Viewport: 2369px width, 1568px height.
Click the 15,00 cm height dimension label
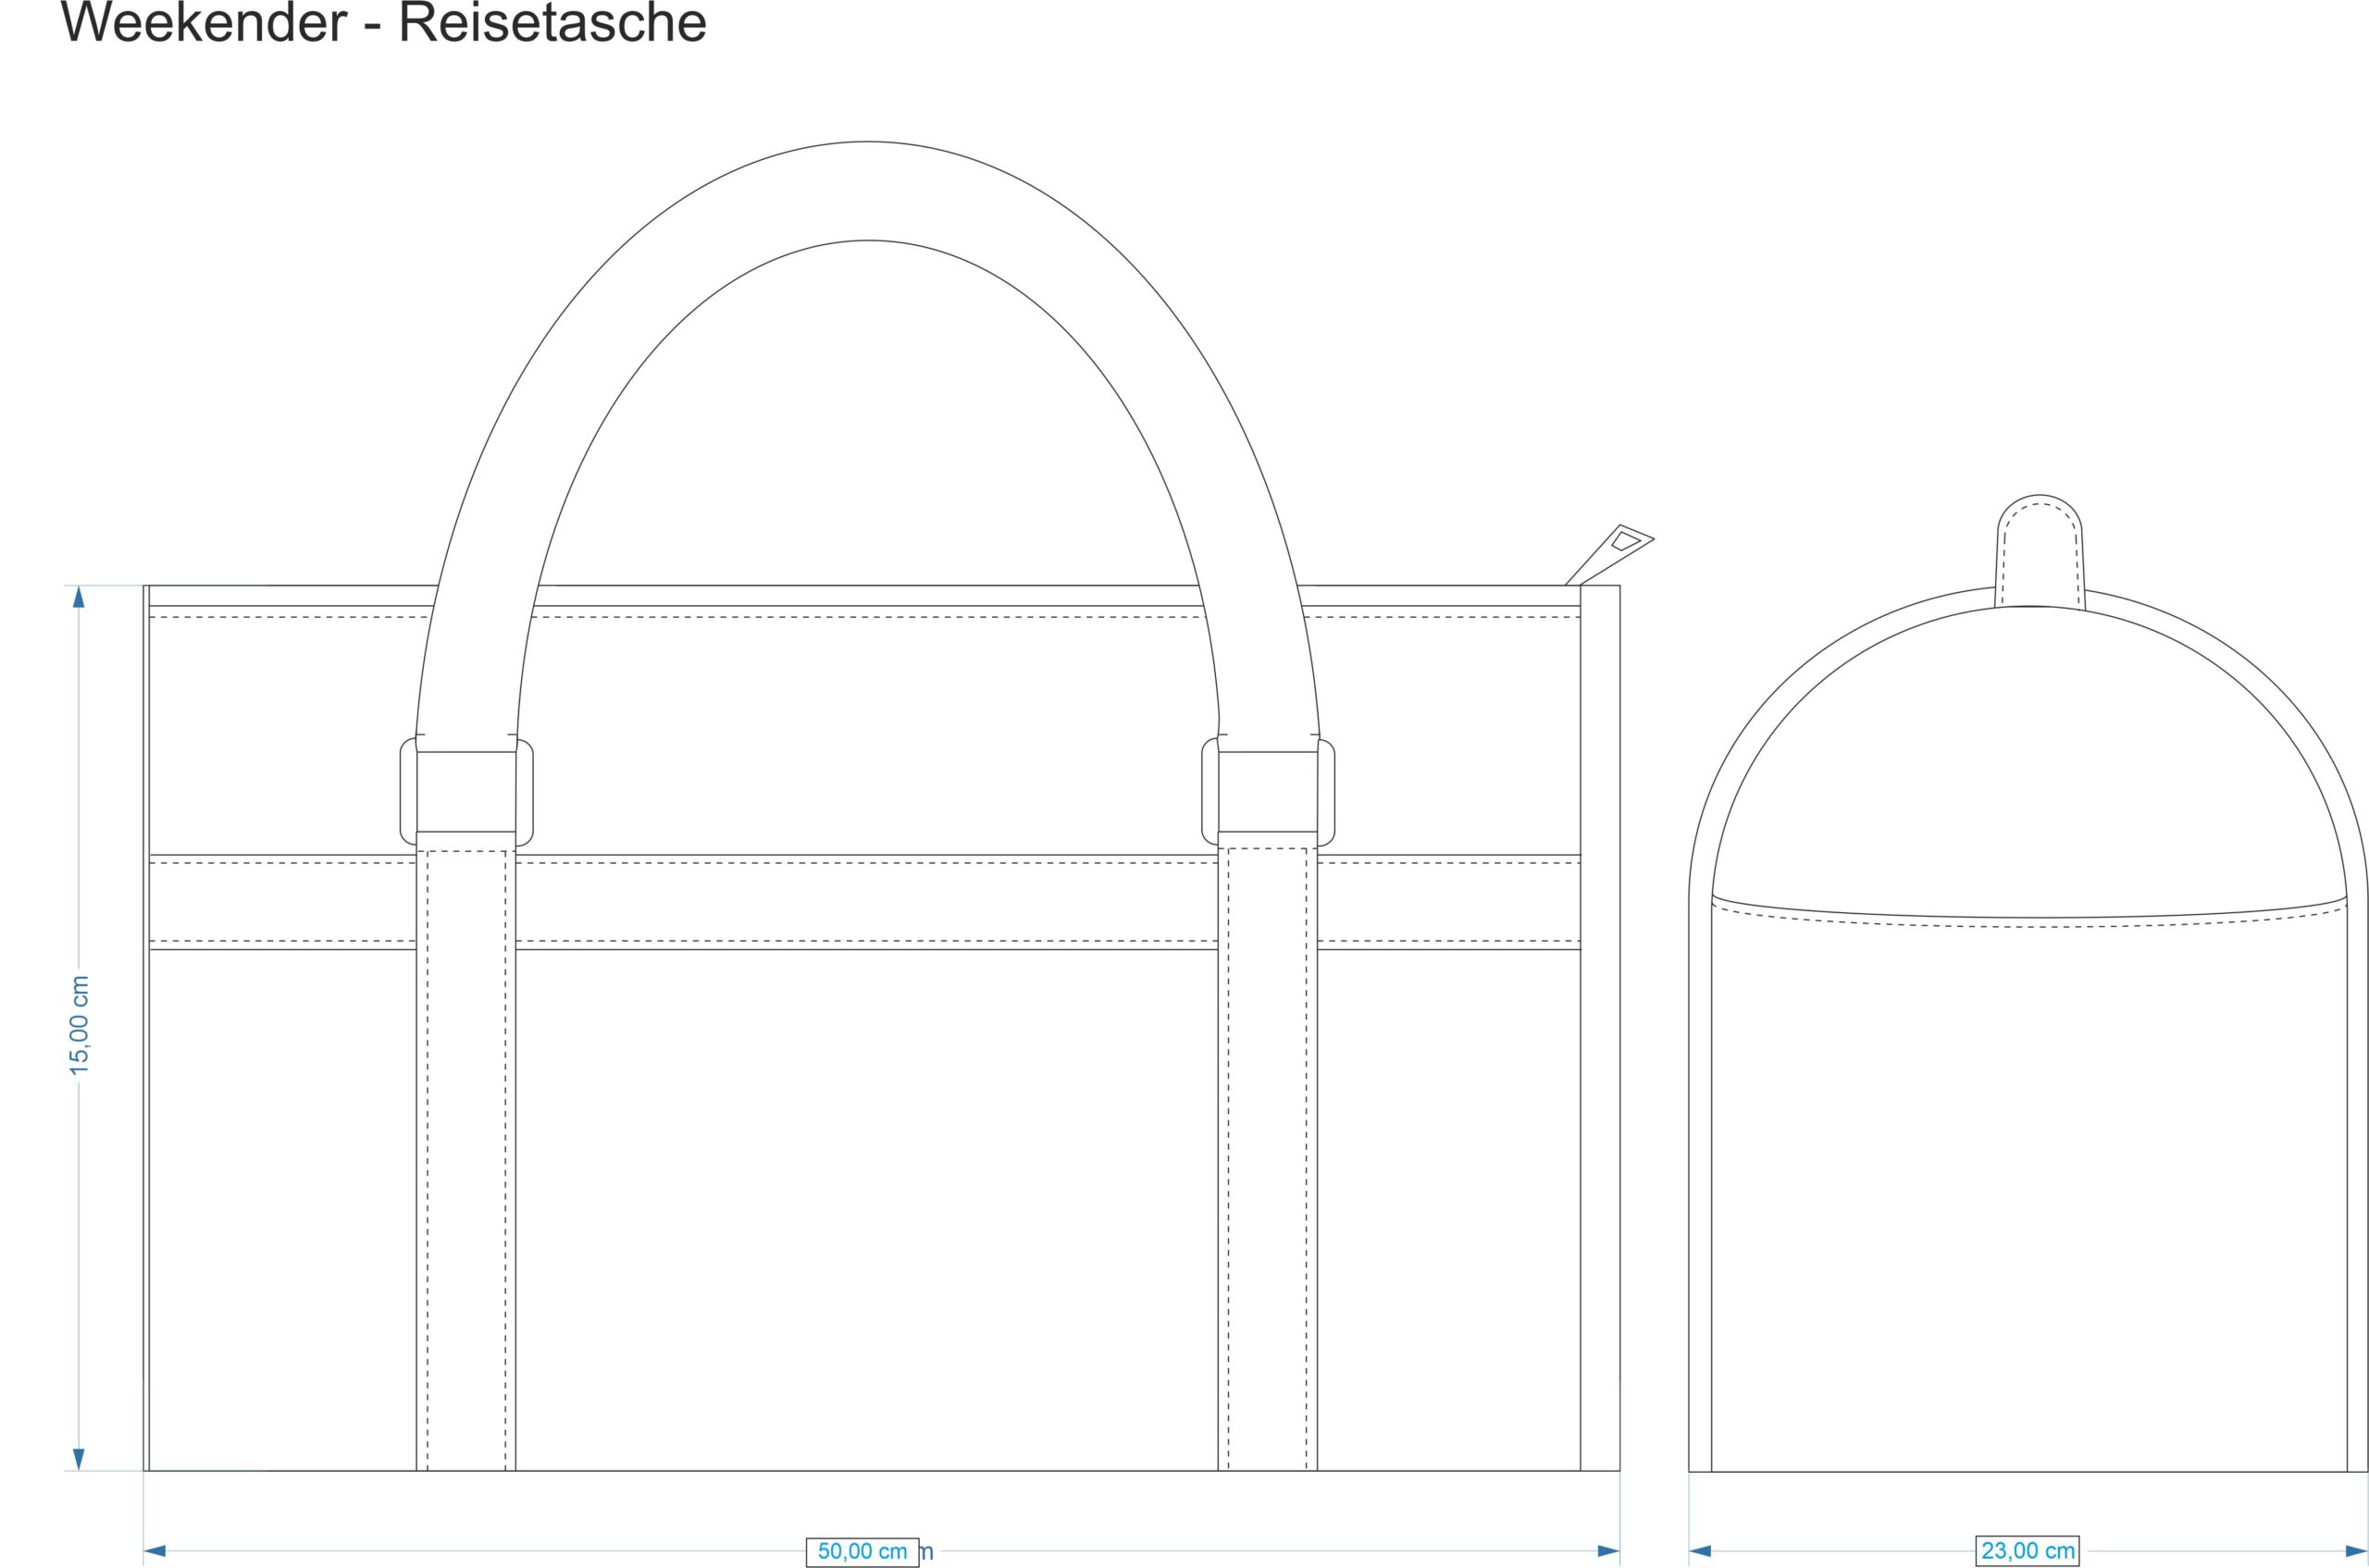click(x=79, y=1026)
